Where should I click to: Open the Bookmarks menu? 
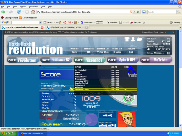pyautogui.click(x=33, y=7)
